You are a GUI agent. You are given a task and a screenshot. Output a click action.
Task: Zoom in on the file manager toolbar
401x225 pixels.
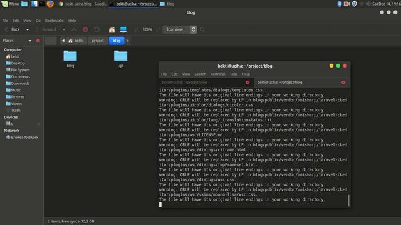tap(158, 29)
